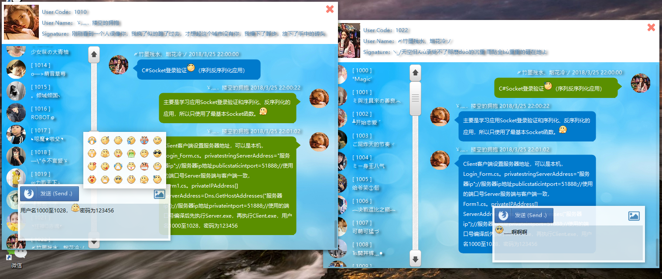Click the right window's message input containing 啊啊啊
This screenshot has height=279, width=662.
pos(568,242)
